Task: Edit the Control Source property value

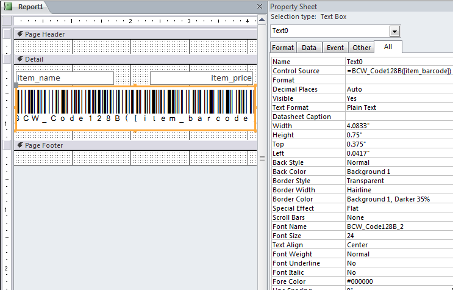Action: [x=399, y=71]
